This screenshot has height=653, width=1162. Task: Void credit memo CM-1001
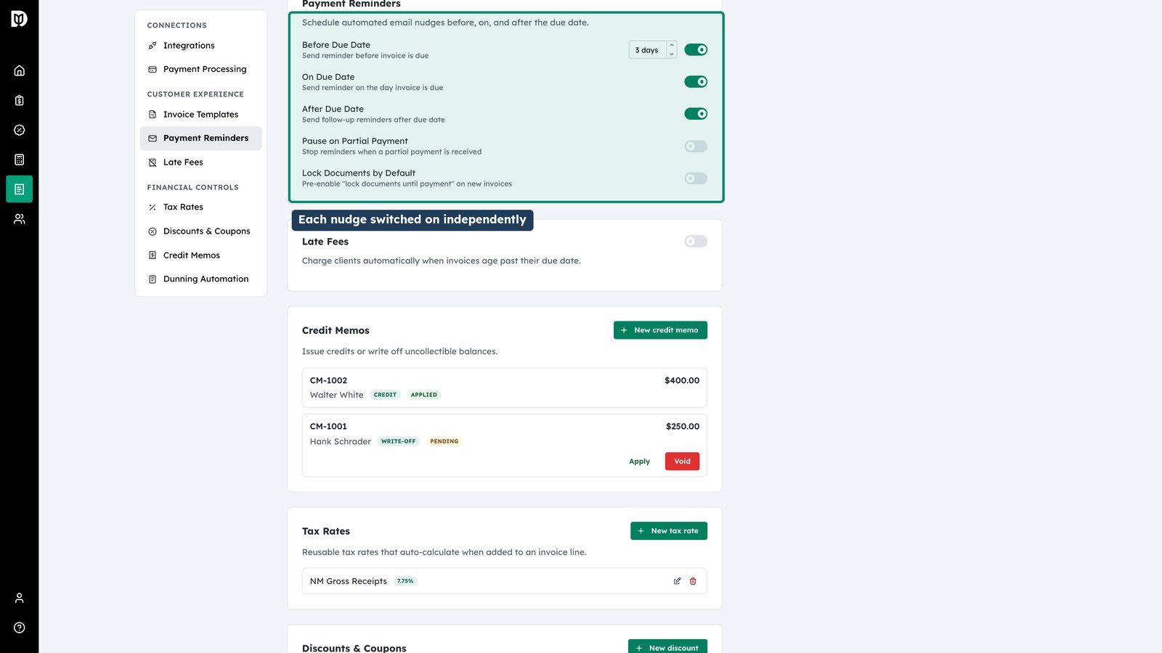click(x=682, y=461)
